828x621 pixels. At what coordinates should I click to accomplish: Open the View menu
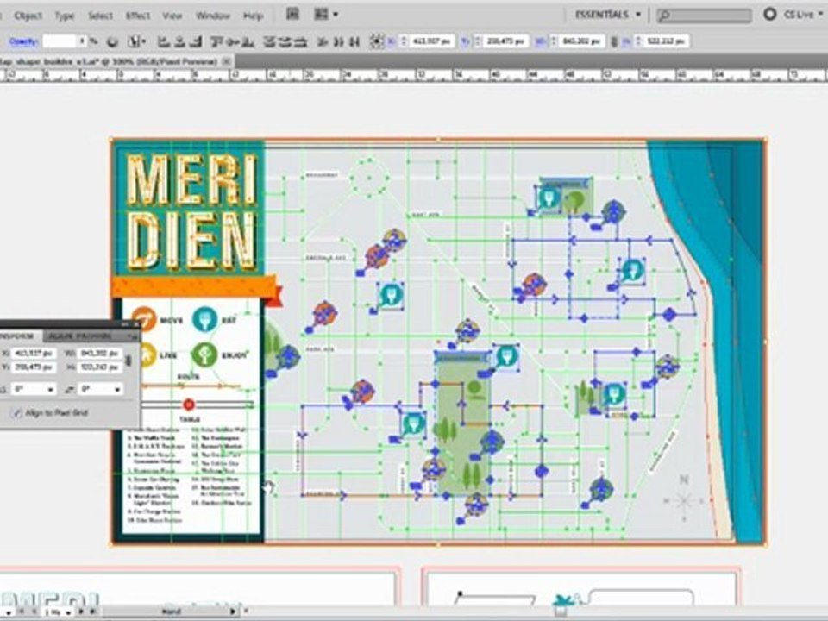(172, 16)
